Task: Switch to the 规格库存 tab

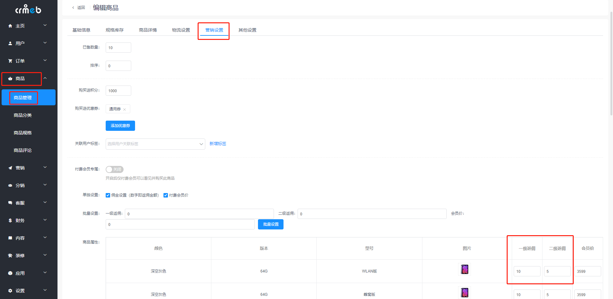Action: click(x=115, y=30)
